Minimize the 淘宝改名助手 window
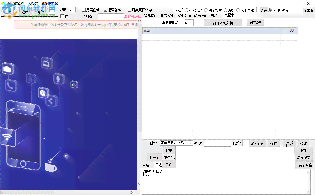The width and height of the screenshot is (315, 195). point(283,4)
